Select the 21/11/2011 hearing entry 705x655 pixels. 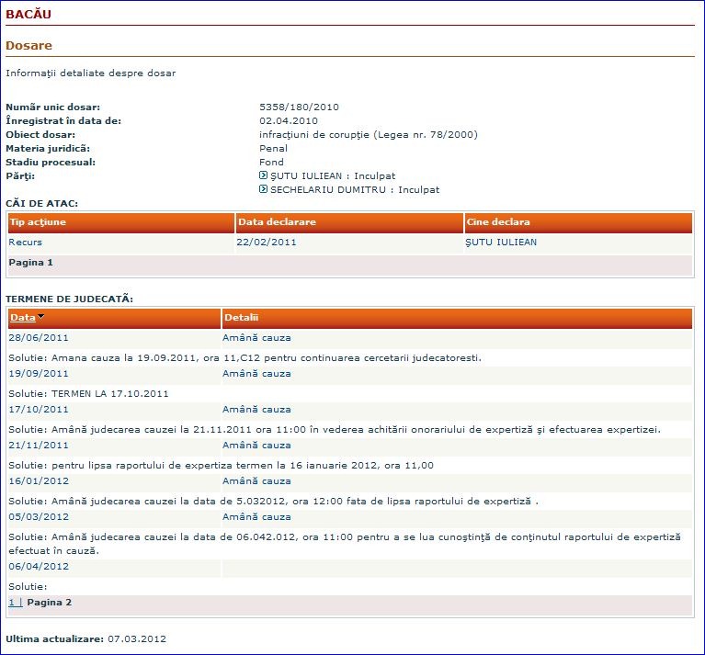39,446
